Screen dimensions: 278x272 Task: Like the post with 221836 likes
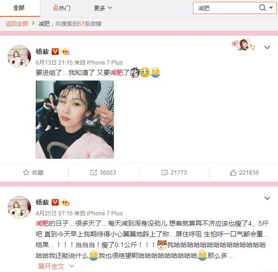click(x=233, y=172)
